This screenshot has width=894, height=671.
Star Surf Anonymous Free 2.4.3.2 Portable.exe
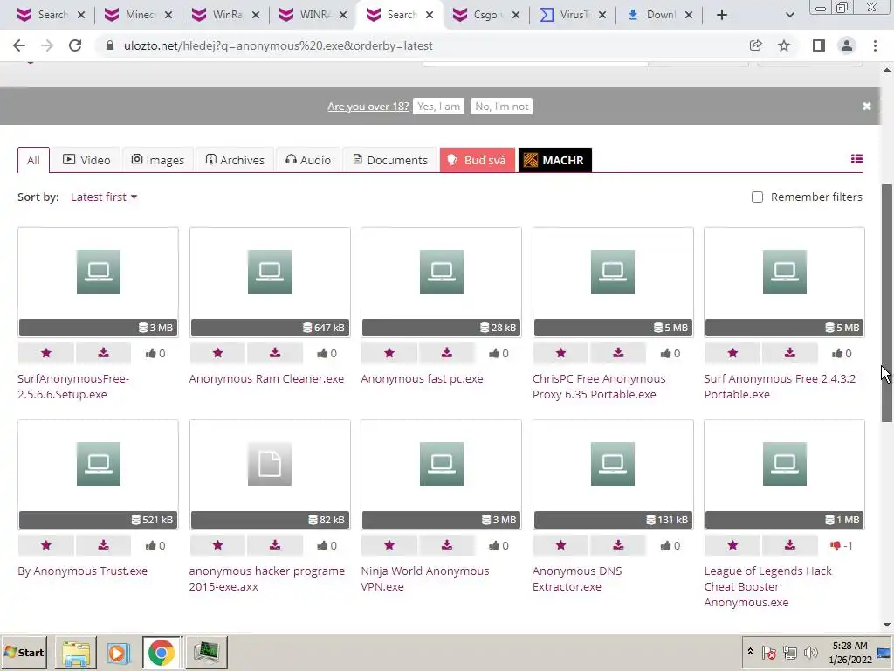point(732,353)
